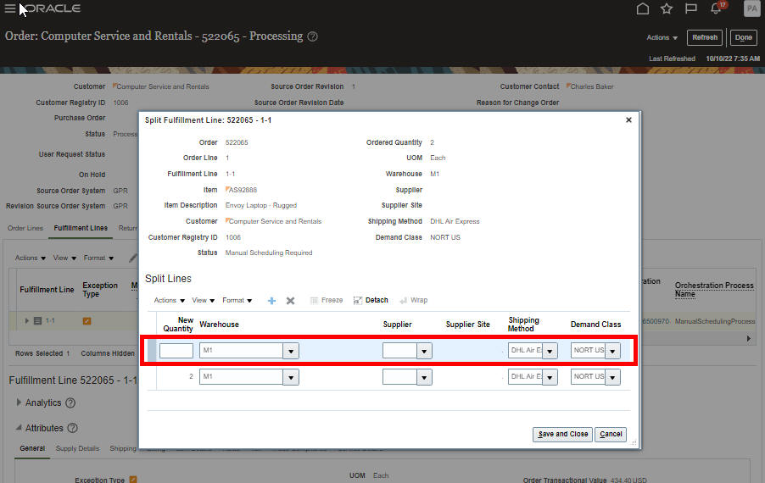Focus New Quantity field in first row

click(x=176, y=351)
